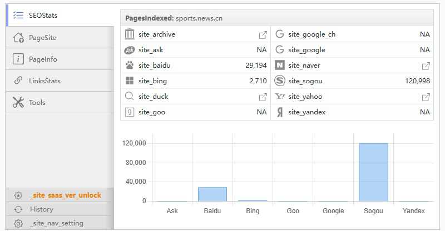The image size is (445, 231).
Task: Click the Google icon next to site_google
Action: click(280, 49)
